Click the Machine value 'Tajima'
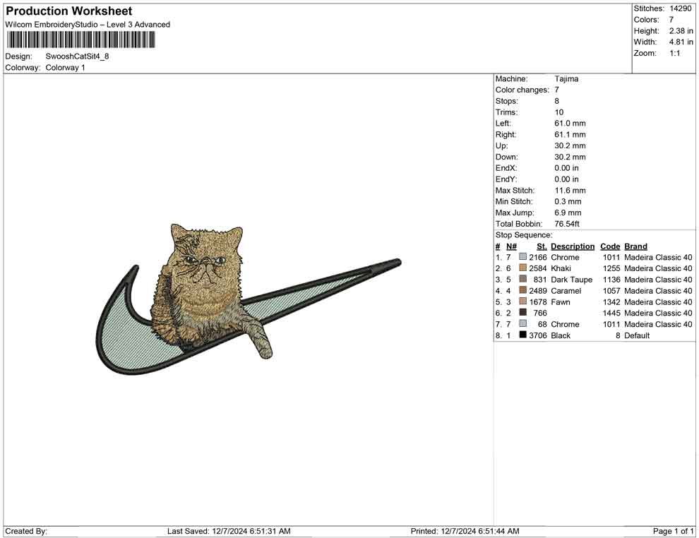 click(566, 78)
